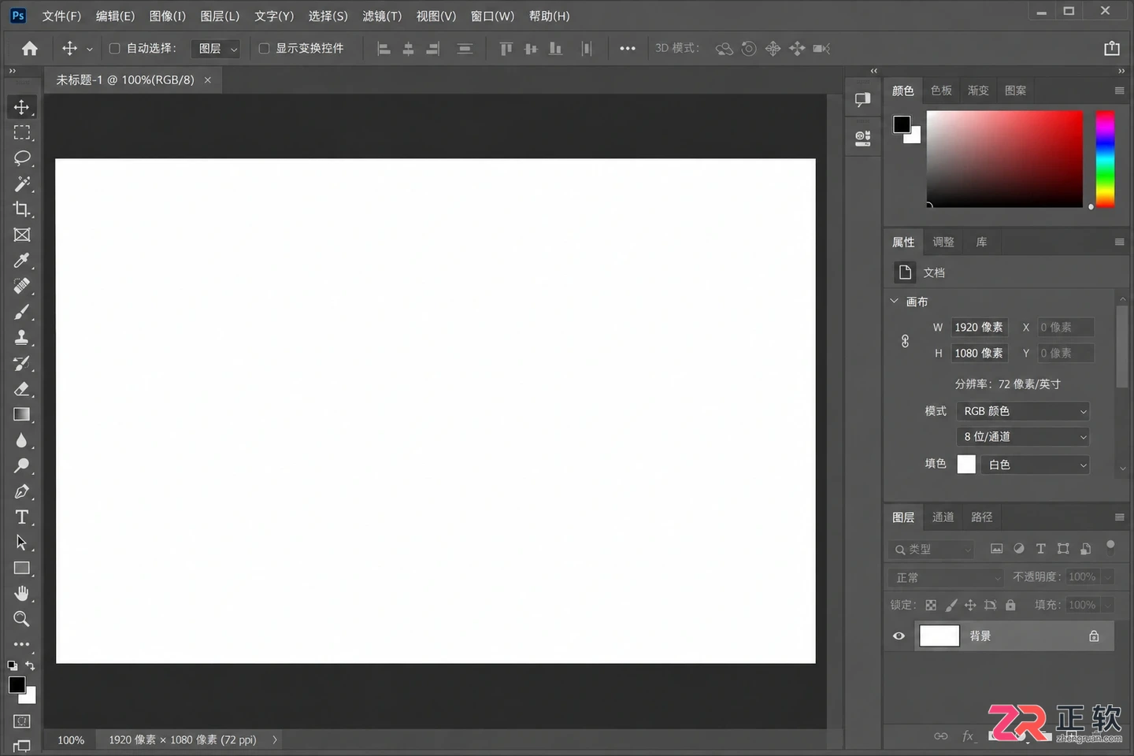Hide the 背景 layer with eye icon
Image resolution: width=1134 pixels, height=756 pixels.
pyautogui.click(x=899, y=636)
